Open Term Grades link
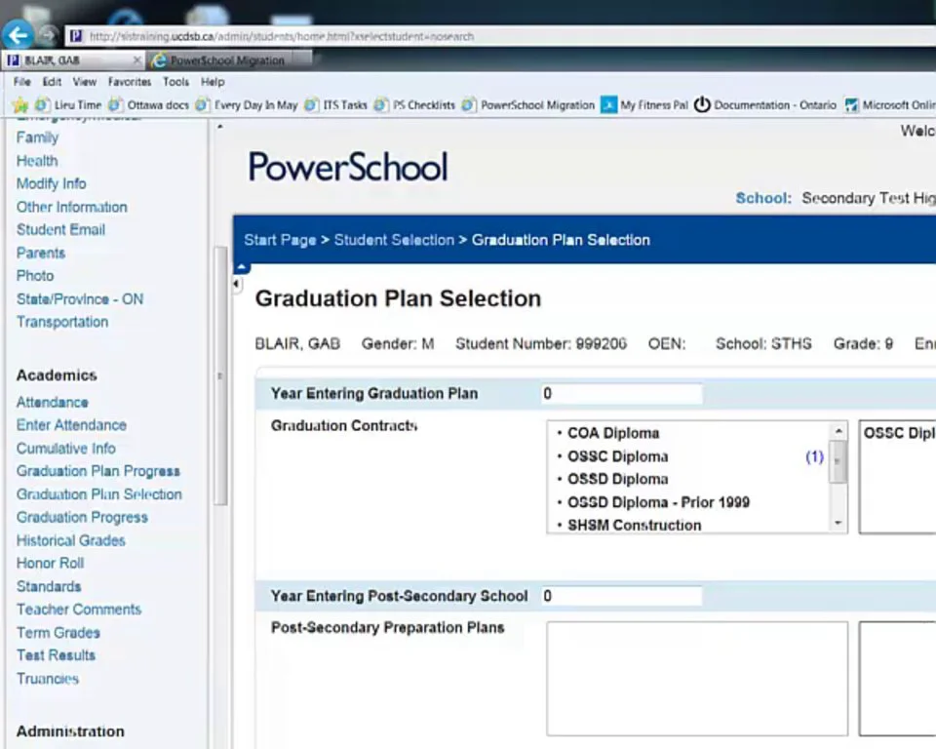The image size is (936, 749). point(58,632)
